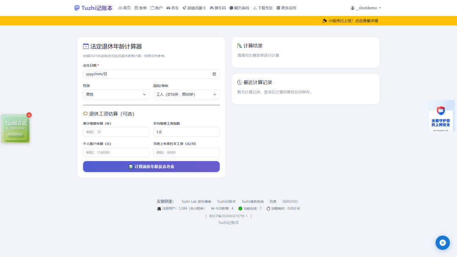Go to 账户 accounts menu
This screenshot has height=257, width=457.
pos(157,8)
